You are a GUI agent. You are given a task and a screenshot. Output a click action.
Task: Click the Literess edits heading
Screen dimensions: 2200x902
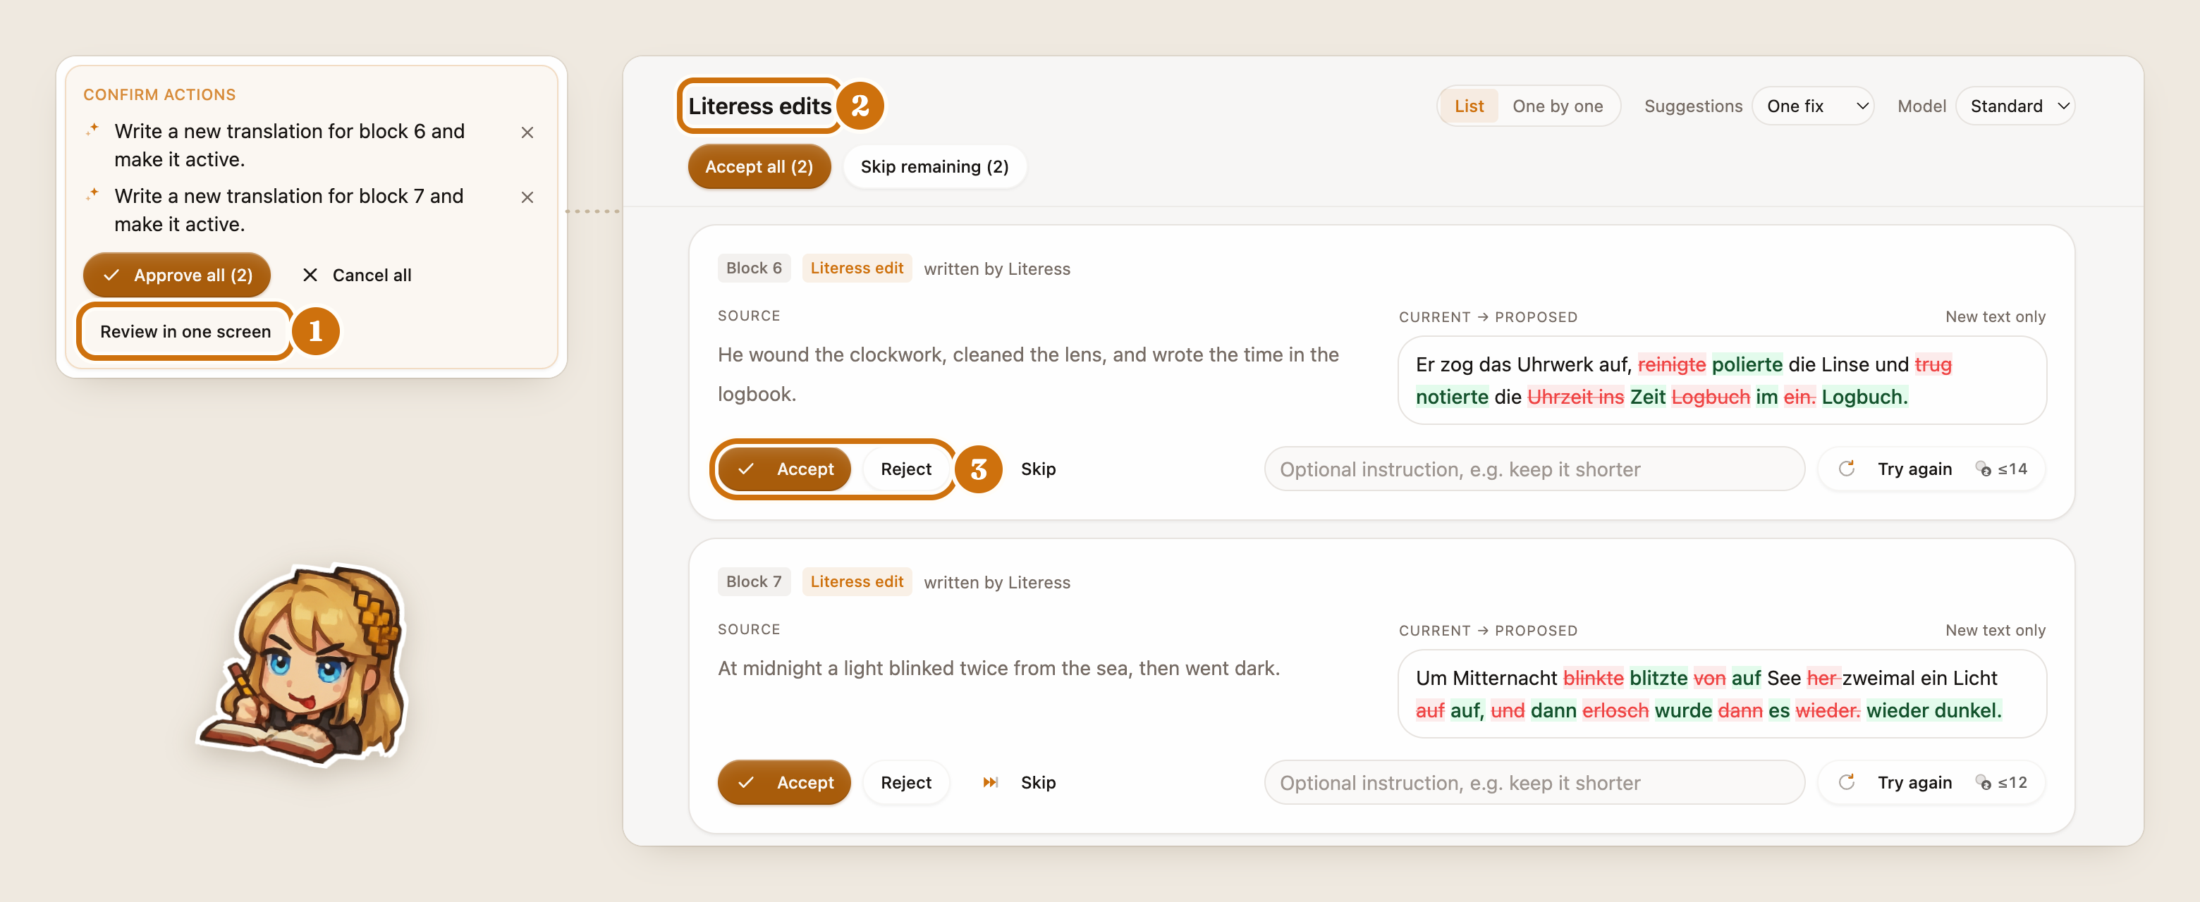[759, 106]
